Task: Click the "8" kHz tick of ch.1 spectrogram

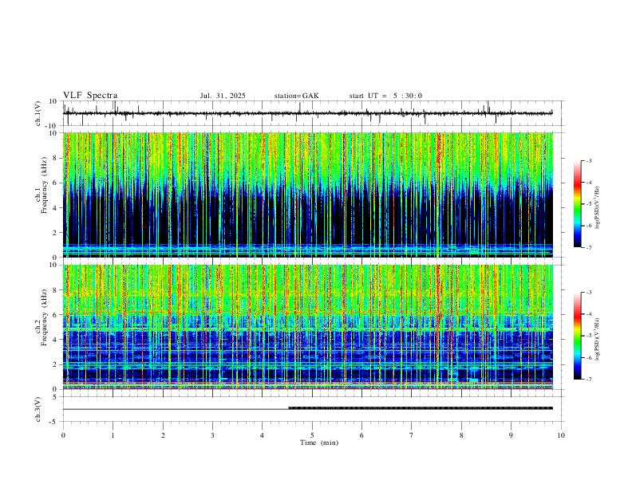Action: point(56,158)
